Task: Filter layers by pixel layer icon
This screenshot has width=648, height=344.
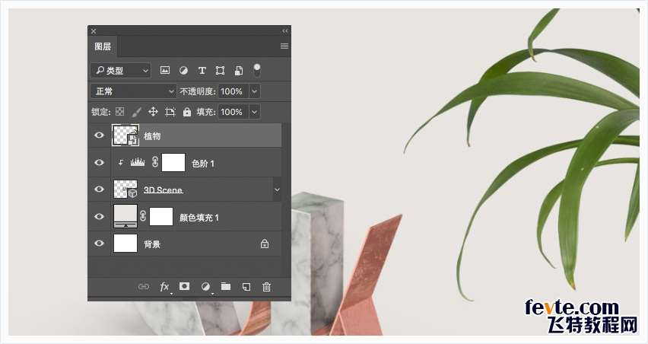Action: [x=165, y=70]
